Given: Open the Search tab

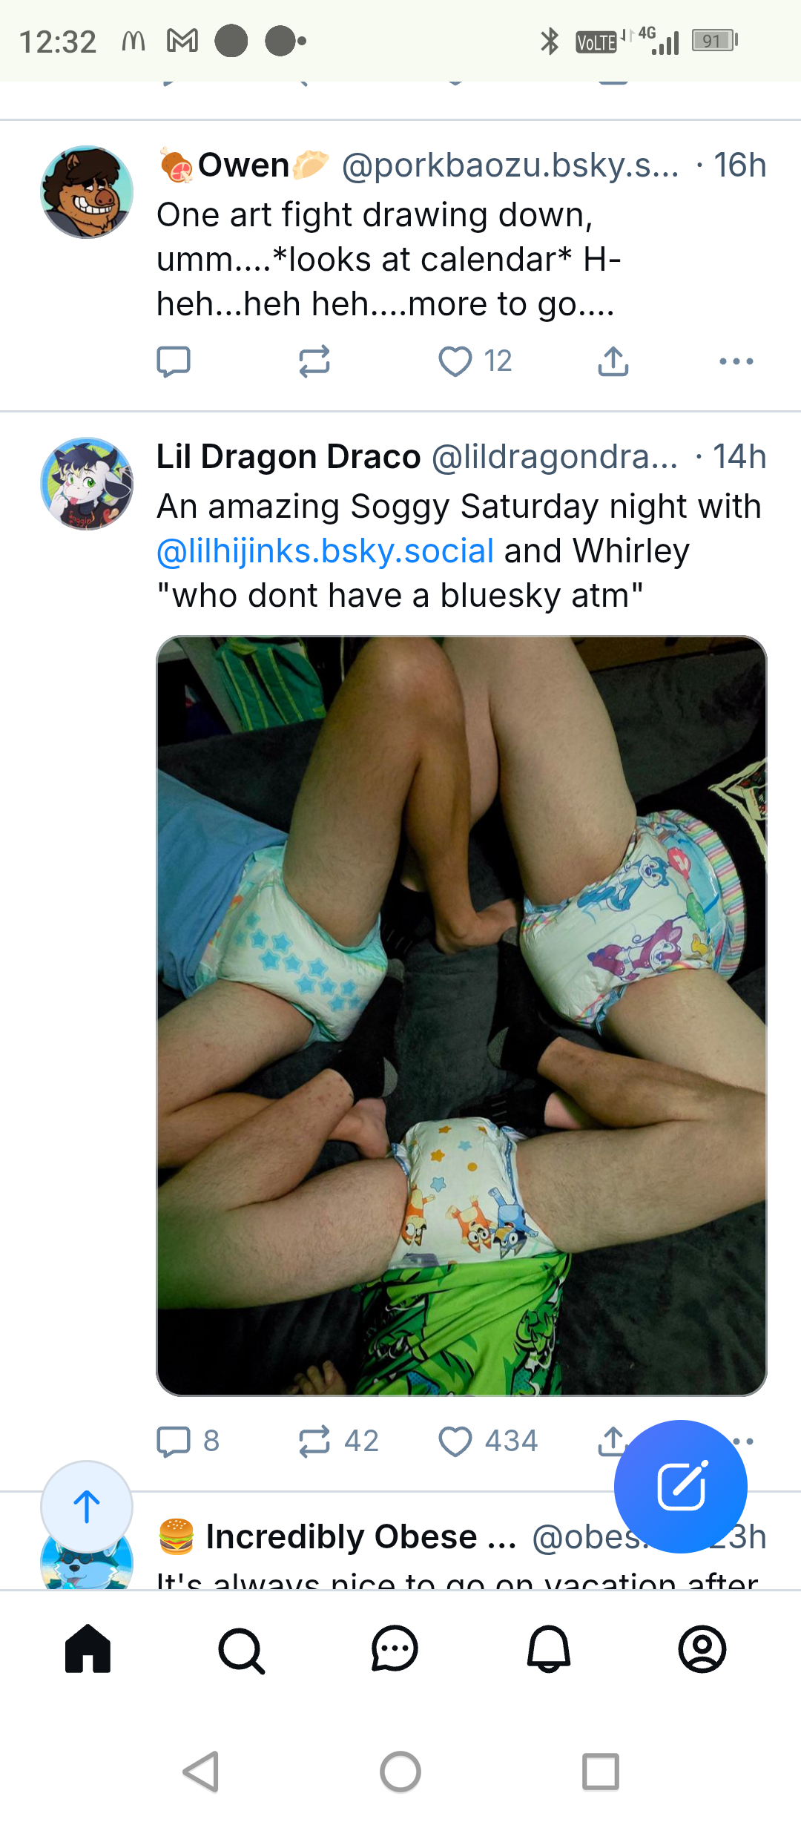Looking at the screenshot, I should 241,1650.
